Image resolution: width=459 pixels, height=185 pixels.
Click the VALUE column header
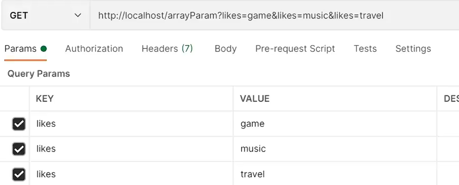click(255, 99)
